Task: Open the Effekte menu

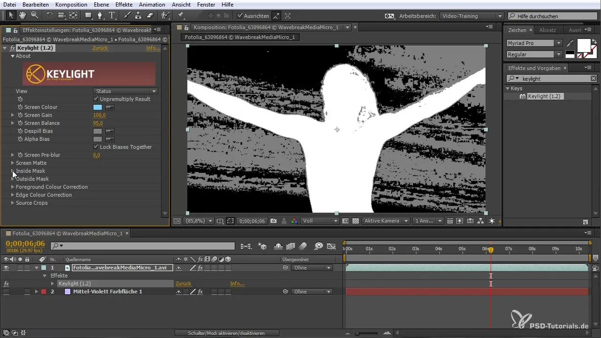Action: (x=124, y=4)
